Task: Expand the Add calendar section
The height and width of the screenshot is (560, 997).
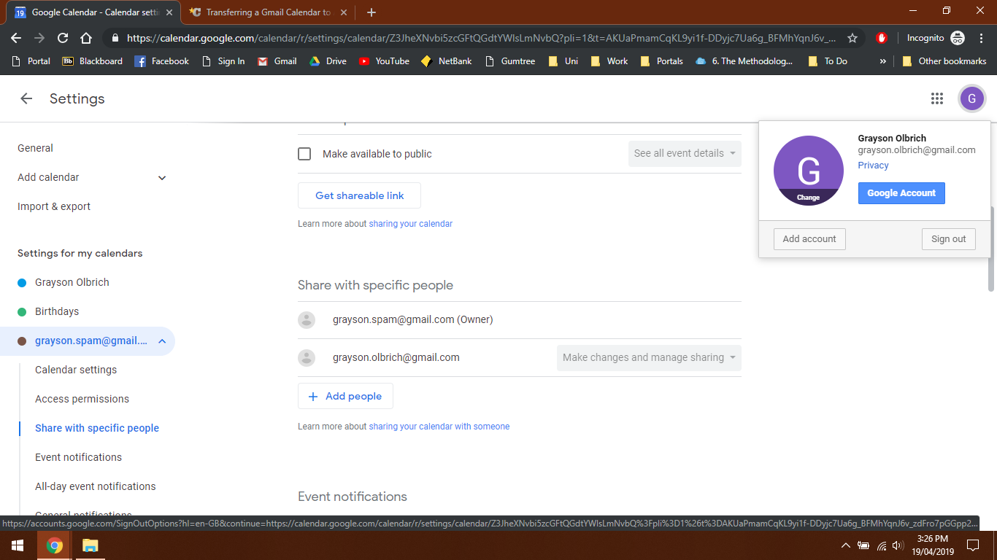Action: click(162, 177)
